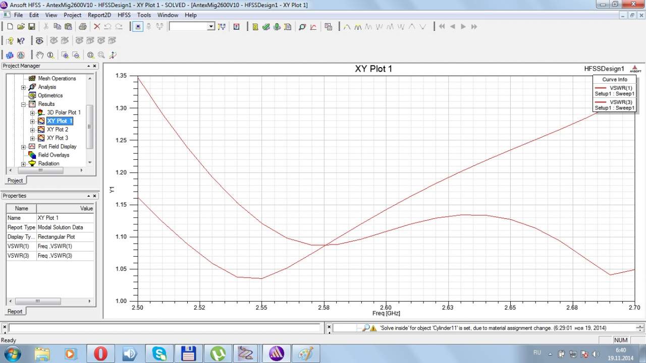Click the Validate green checkmark icon
The height and width of the screenshot is (363, 646).
(266, 27)
